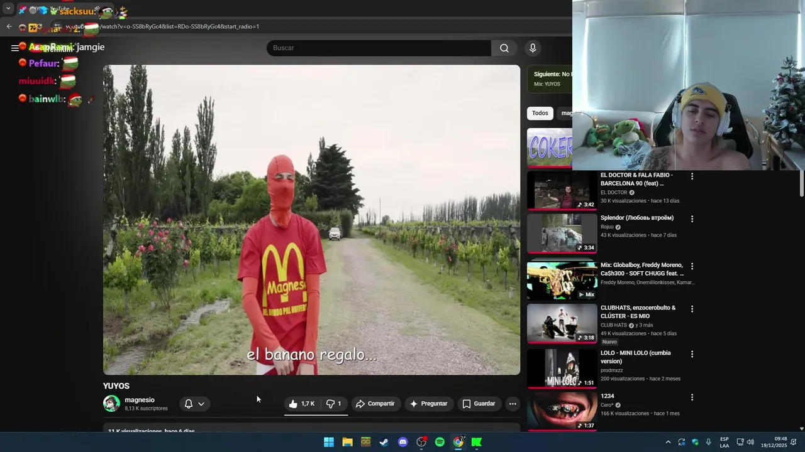The image size is (805, 452).
Task: Click the title 'EL DOCTOR & FALA FABIO - BARCELONA 90'
Action: pyautogui.click(x=636, y=179)
